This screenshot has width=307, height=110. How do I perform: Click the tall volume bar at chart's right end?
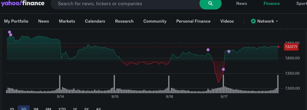pyautogui.click(x=278, y=84)
